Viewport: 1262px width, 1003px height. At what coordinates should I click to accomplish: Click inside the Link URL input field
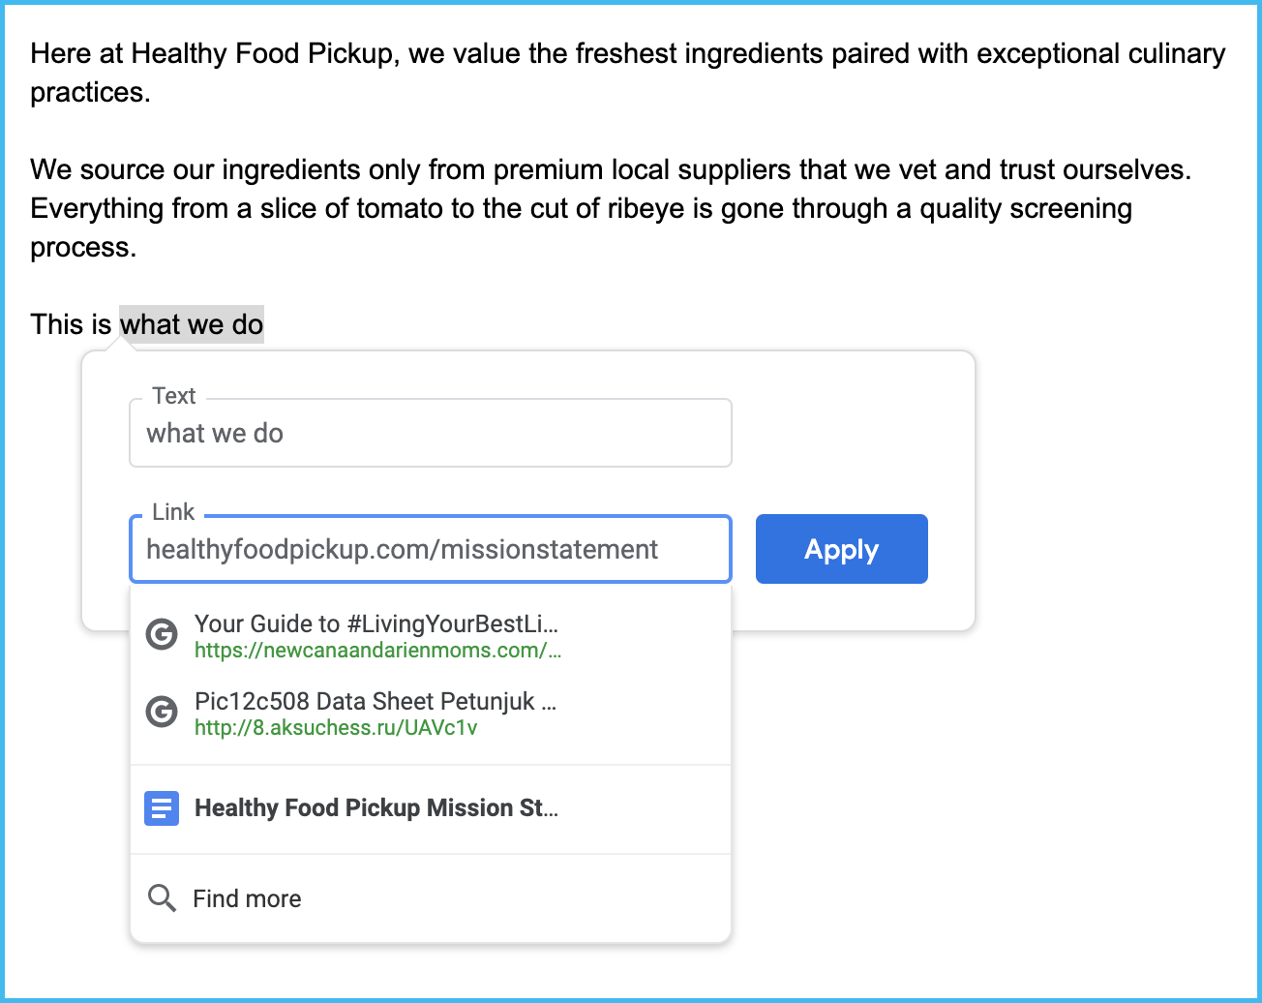430,550
